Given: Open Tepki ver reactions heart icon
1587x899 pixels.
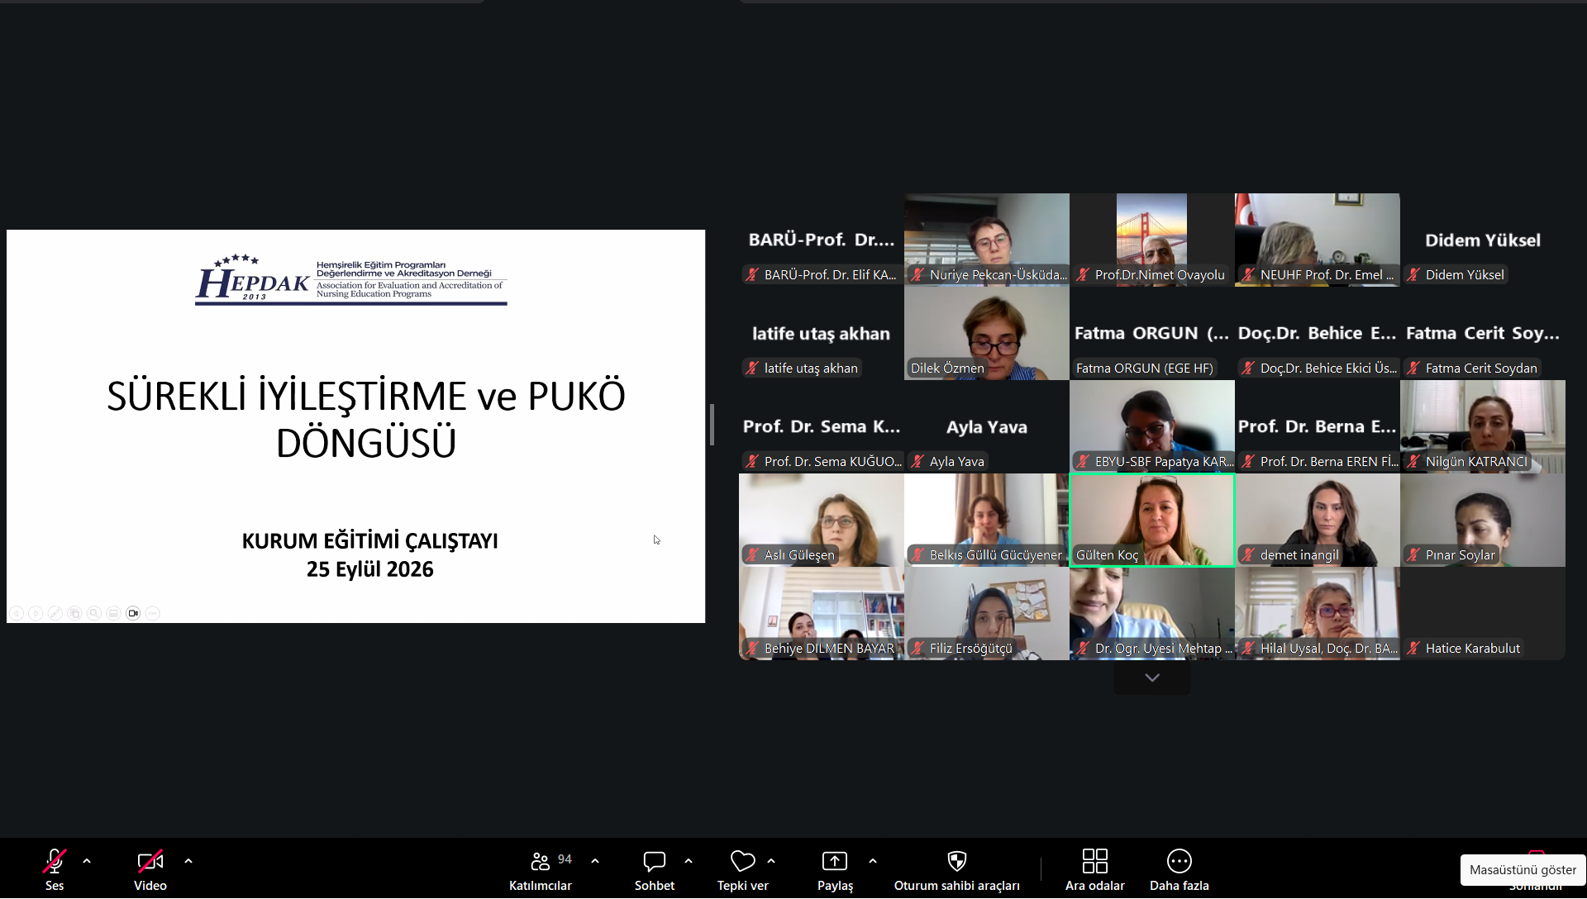Looking at the screenshot, I should [x=743, y=861].
